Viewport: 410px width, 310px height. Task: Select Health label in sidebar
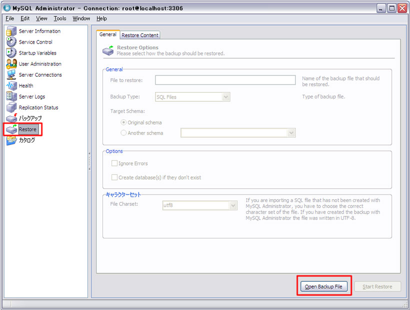tap(26, 85)
